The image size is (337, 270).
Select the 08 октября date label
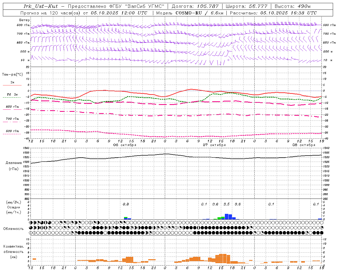click(x=304, y=145)
